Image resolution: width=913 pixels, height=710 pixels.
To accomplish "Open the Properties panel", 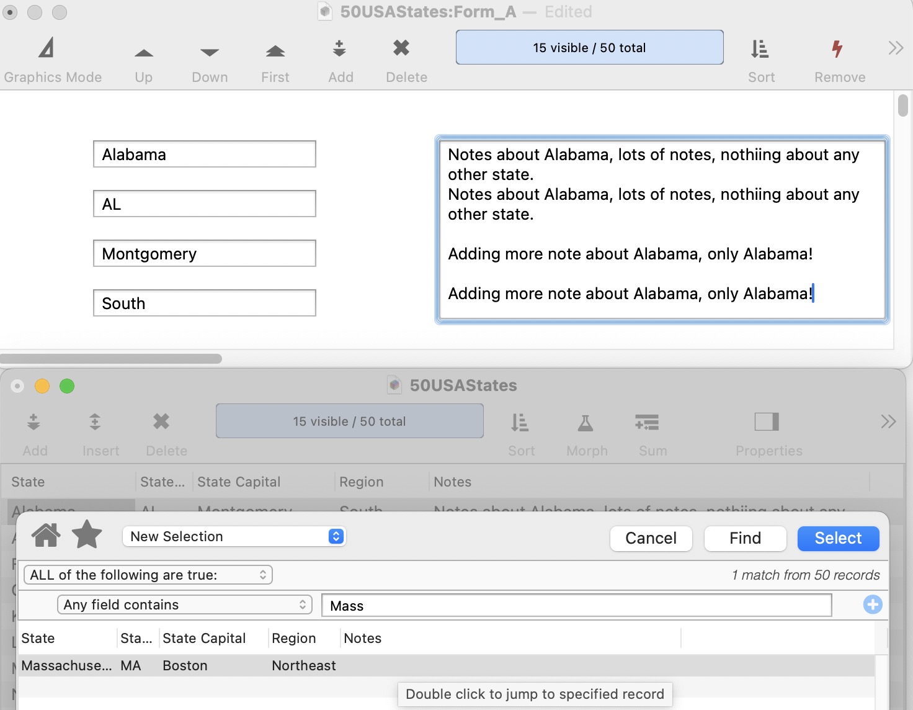I will 767,421.
